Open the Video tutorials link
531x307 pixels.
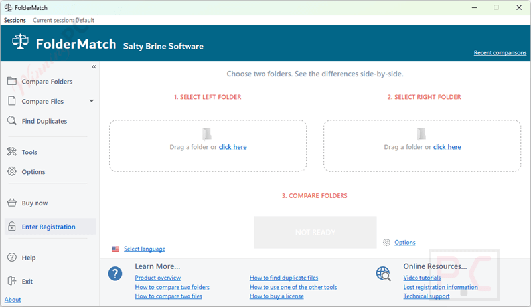click(422, 278)
